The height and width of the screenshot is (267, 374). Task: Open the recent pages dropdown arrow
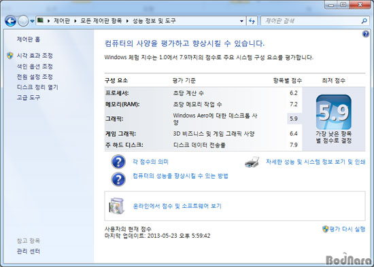tap(32, 21)
